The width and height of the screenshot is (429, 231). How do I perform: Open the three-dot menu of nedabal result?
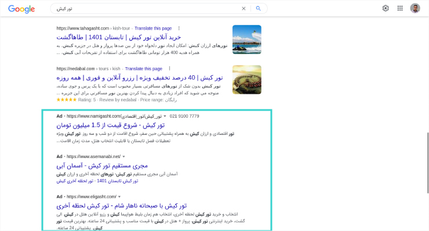(169, 69)
